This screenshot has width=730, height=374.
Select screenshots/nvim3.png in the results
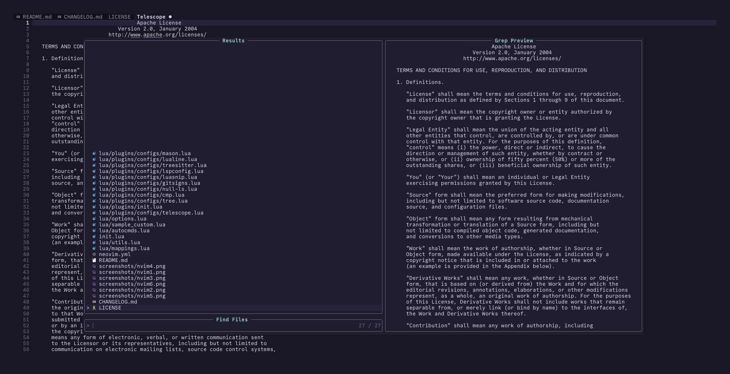[132, 278]
